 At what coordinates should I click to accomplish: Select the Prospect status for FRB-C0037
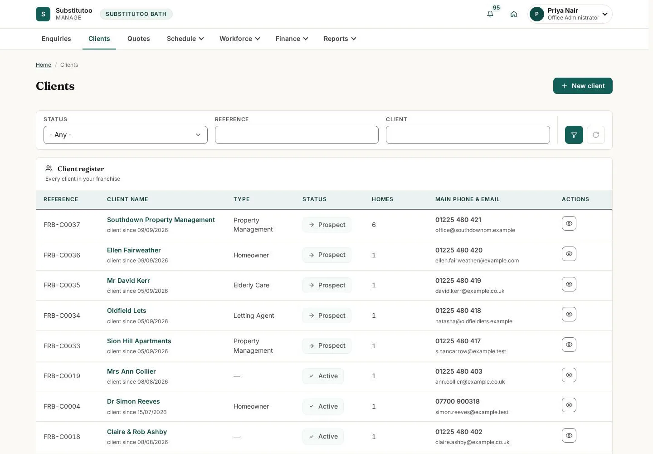point(327,225)
